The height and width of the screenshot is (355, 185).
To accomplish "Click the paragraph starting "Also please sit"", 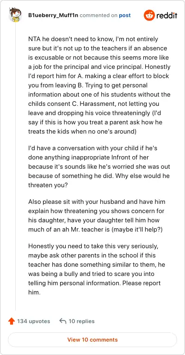I will tap(97, 215).
